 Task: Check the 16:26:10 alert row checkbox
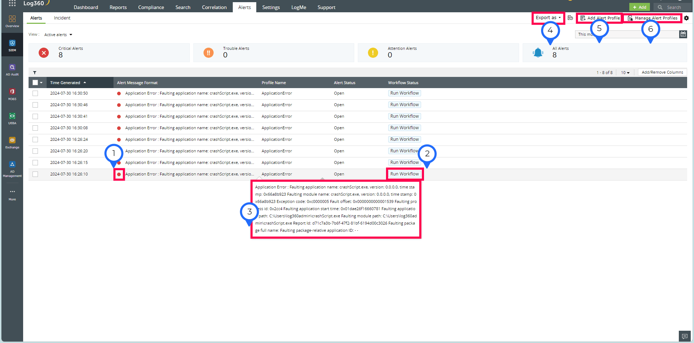point(35,174)
